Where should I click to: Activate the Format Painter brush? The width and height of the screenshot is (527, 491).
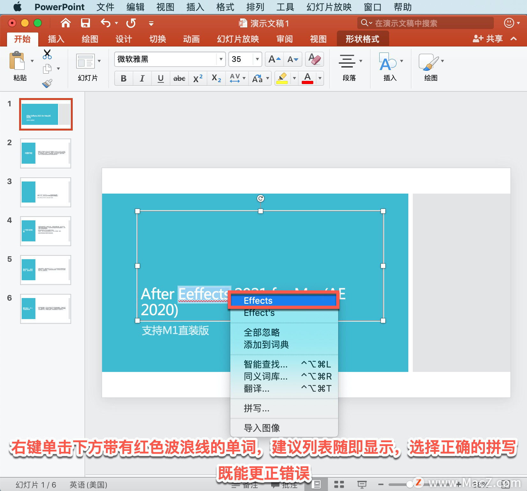coord(47,83)
